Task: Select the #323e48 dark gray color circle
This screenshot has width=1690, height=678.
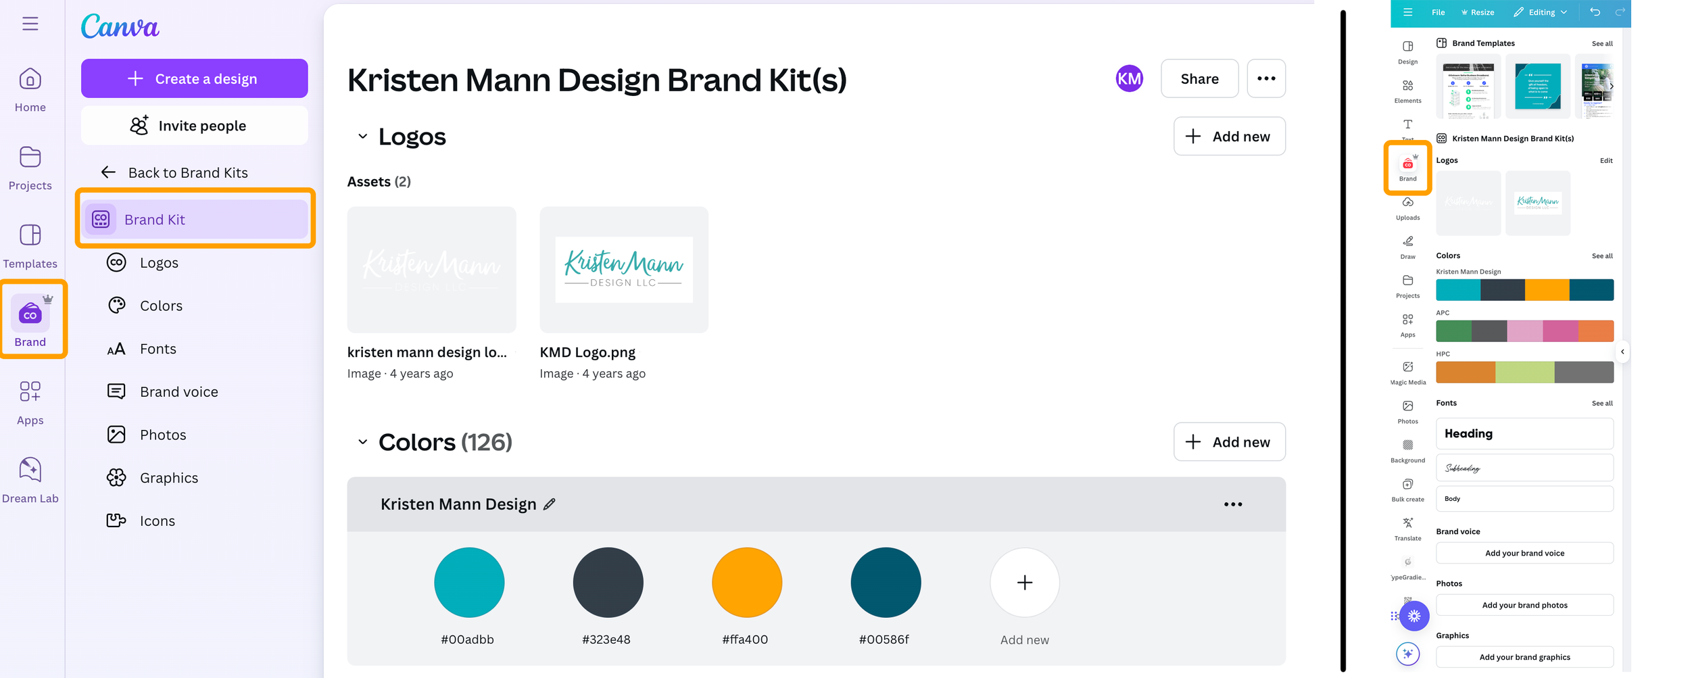Action: coord(608,583)
